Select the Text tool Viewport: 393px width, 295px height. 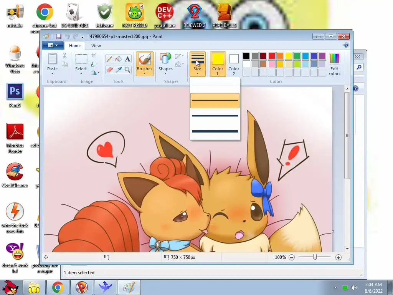(x=127, y=59)
